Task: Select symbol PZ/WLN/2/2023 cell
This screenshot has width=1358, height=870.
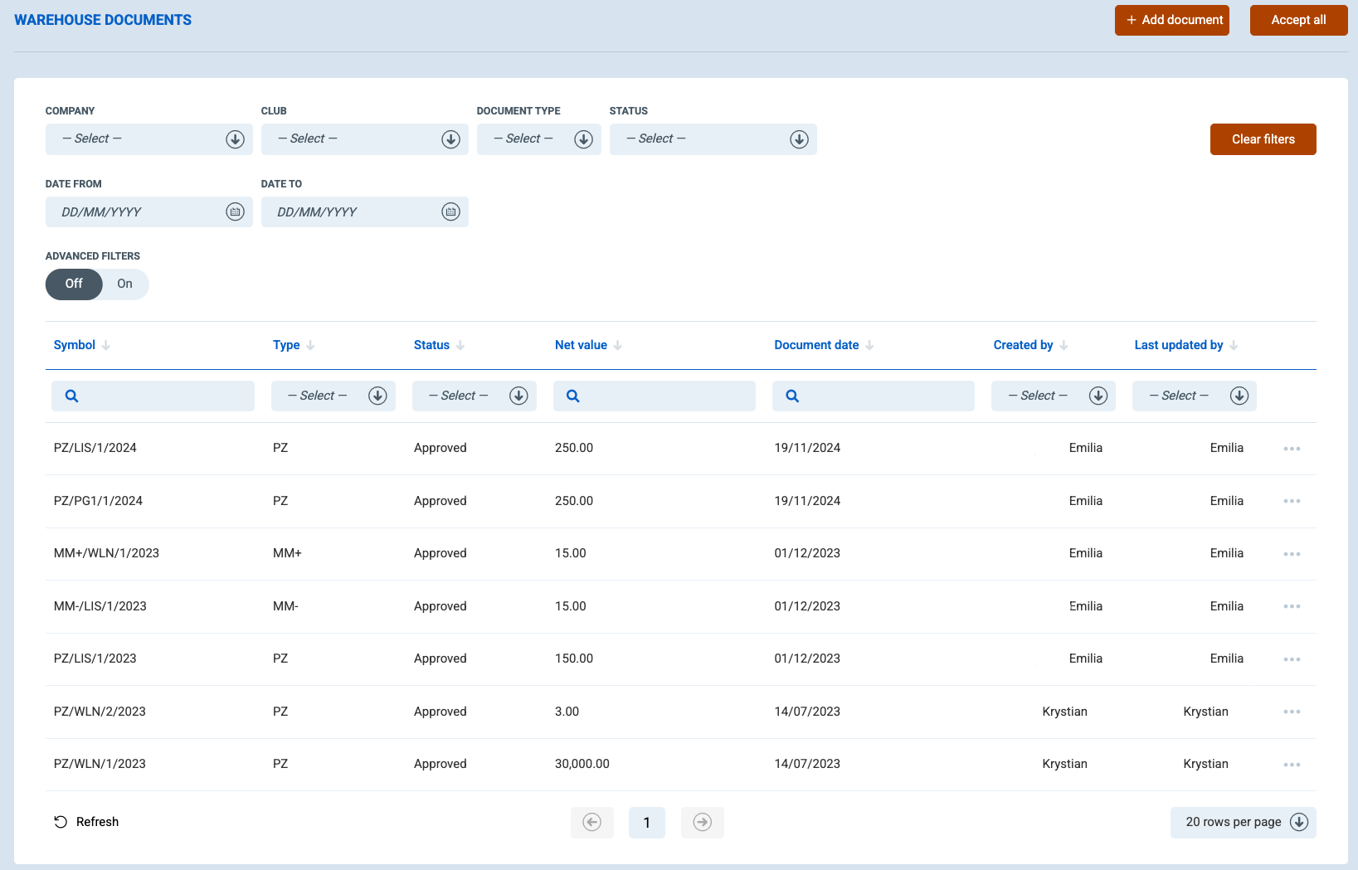Action: [100, 712]
